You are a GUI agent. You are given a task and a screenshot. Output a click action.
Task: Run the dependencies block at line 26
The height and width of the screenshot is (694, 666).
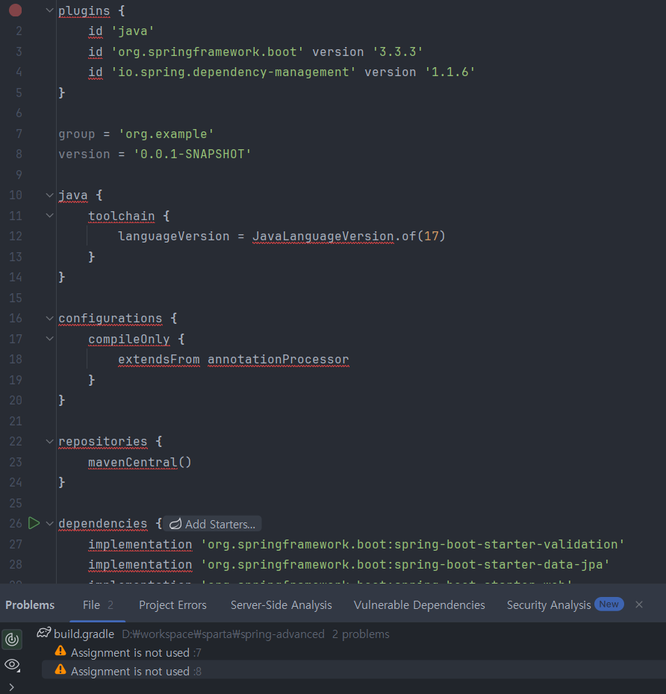tap(34, 523)
